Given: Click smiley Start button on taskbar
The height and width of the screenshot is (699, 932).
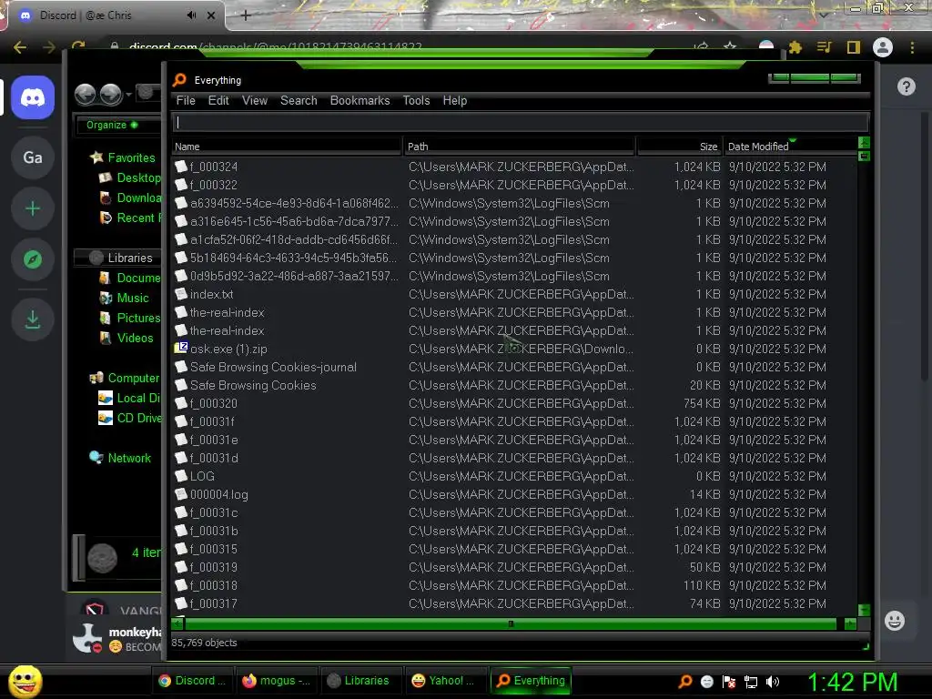Looking at the screenshot, I should point(25,681).
